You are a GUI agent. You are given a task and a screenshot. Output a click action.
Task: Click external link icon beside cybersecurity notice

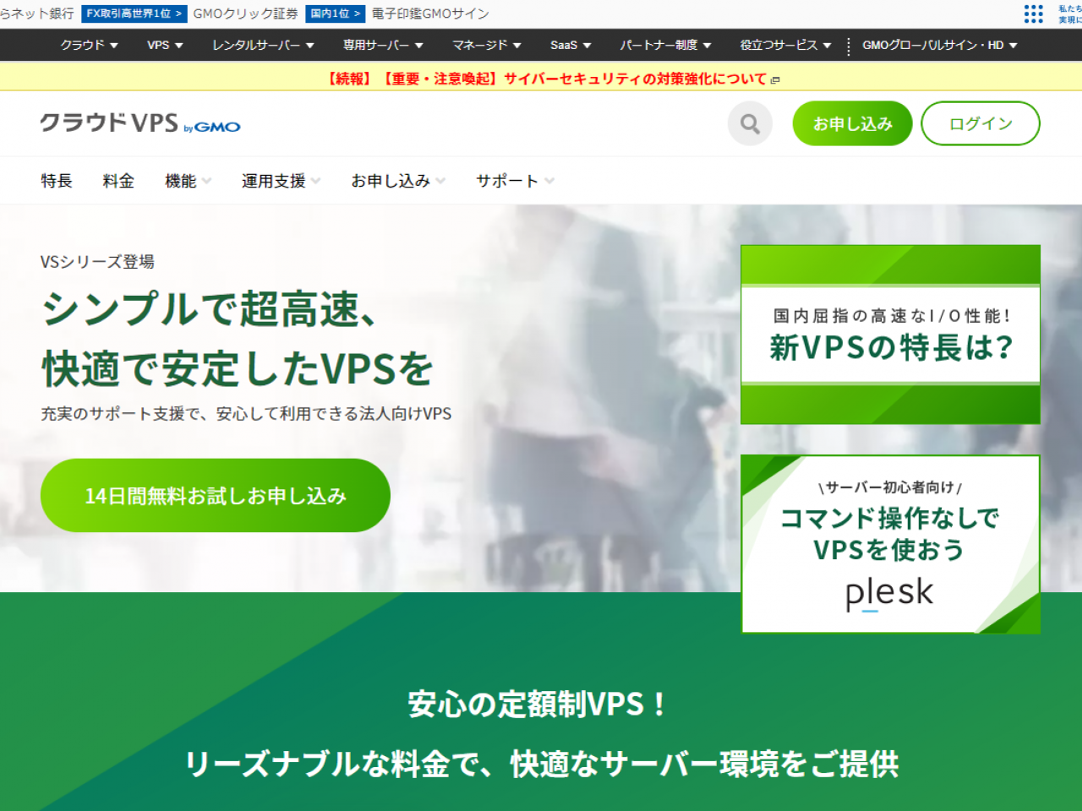775,79
